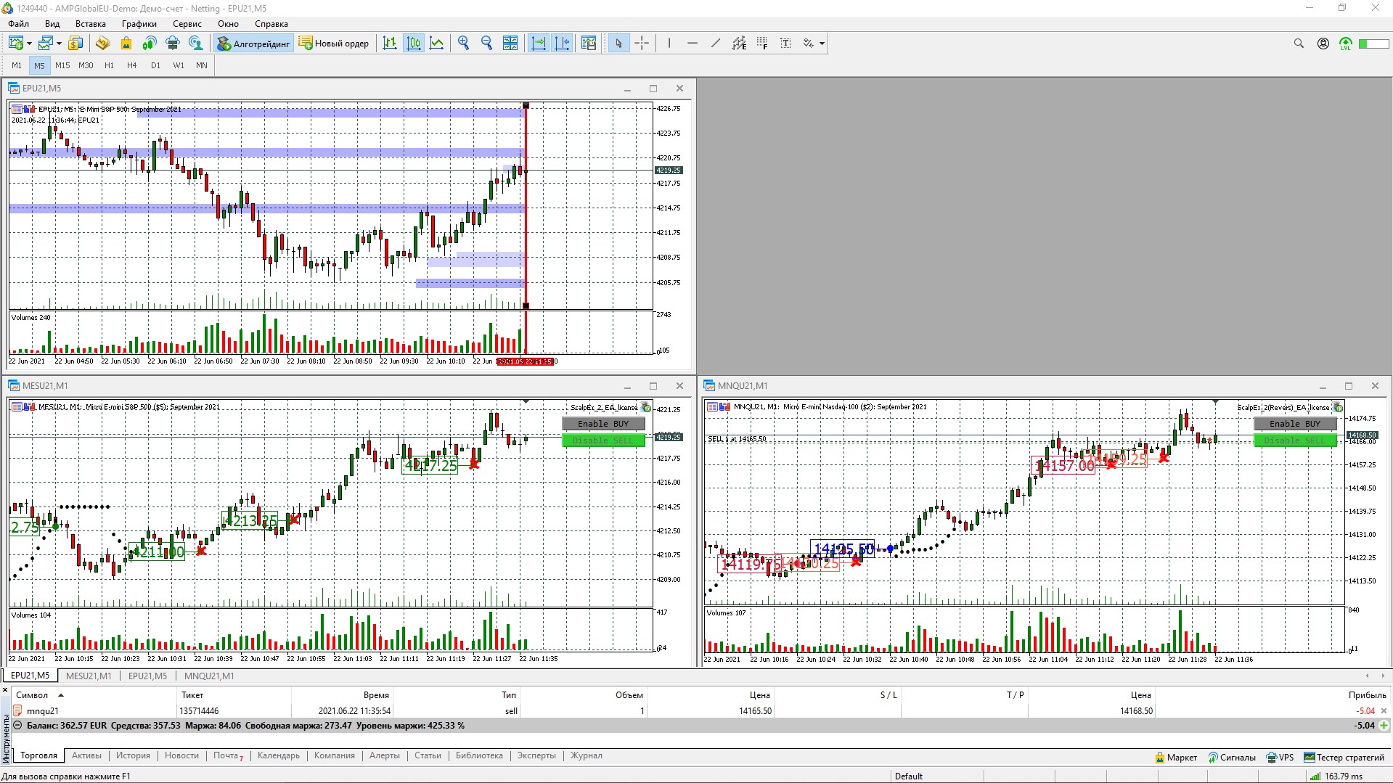Open Тестер стратегий at bottom right
The width and height of the screenshot is (1393, 783).
click(x=1344, y=757)
